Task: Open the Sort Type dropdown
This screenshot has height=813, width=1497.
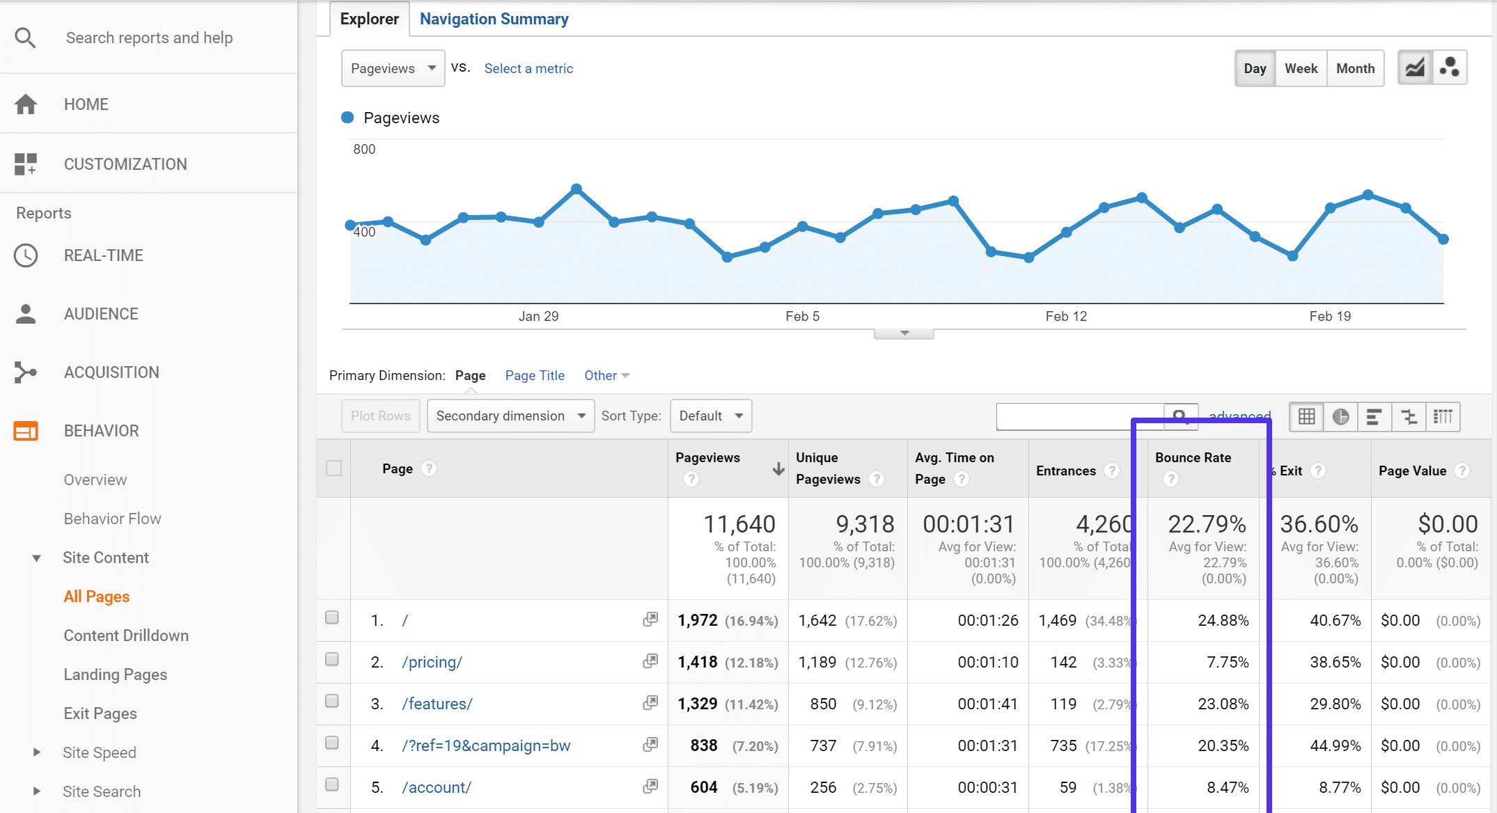Action: coord(710,415)
